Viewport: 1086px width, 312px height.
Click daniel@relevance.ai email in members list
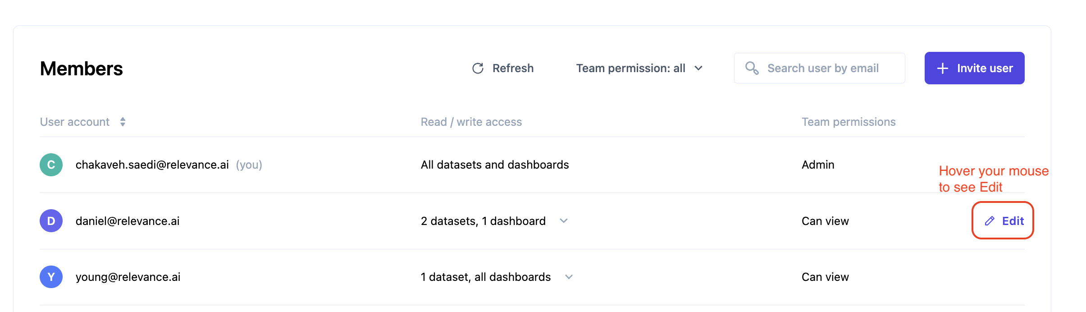point(128,221)
